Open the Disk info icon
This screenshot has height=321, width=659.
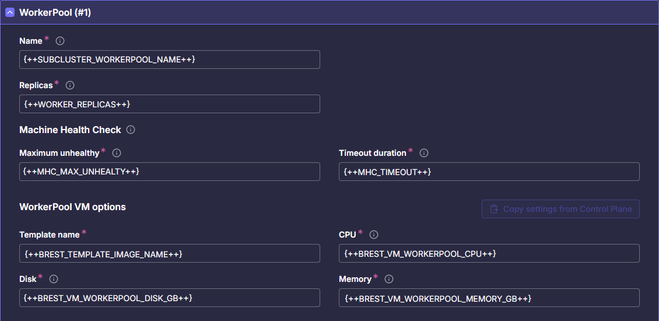pos(54,279)
